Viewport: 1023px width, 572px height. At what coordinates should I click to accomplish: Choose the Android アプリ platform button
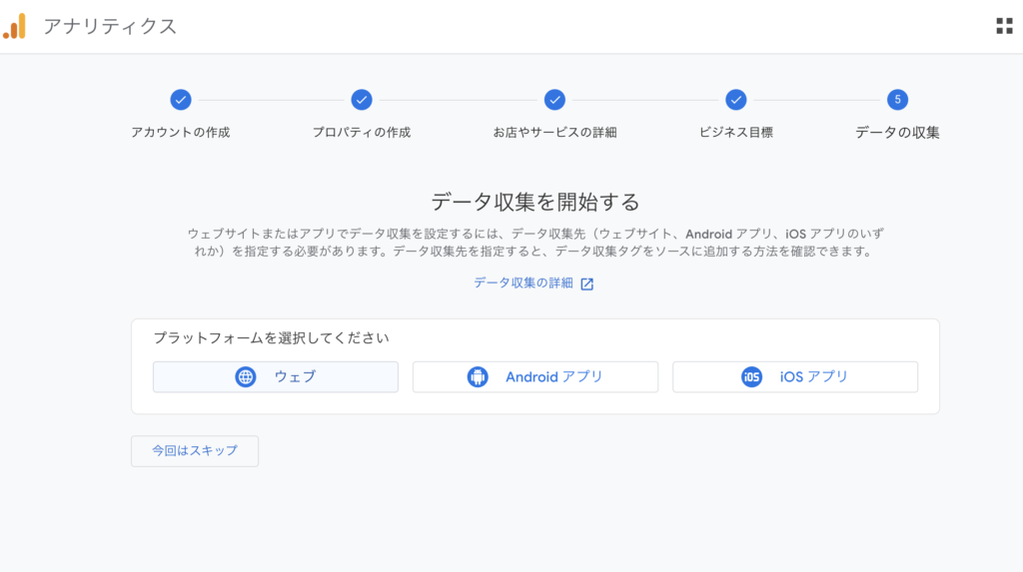[535, 377]
